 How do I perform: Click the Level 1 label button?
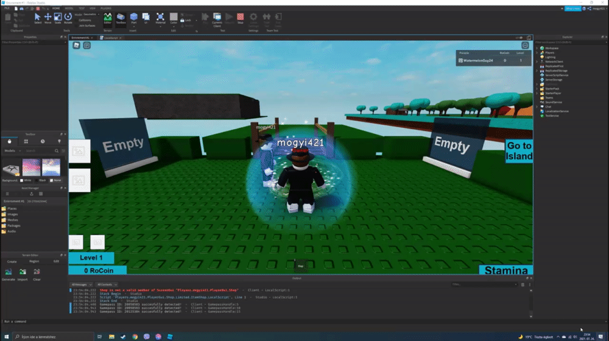91,258
